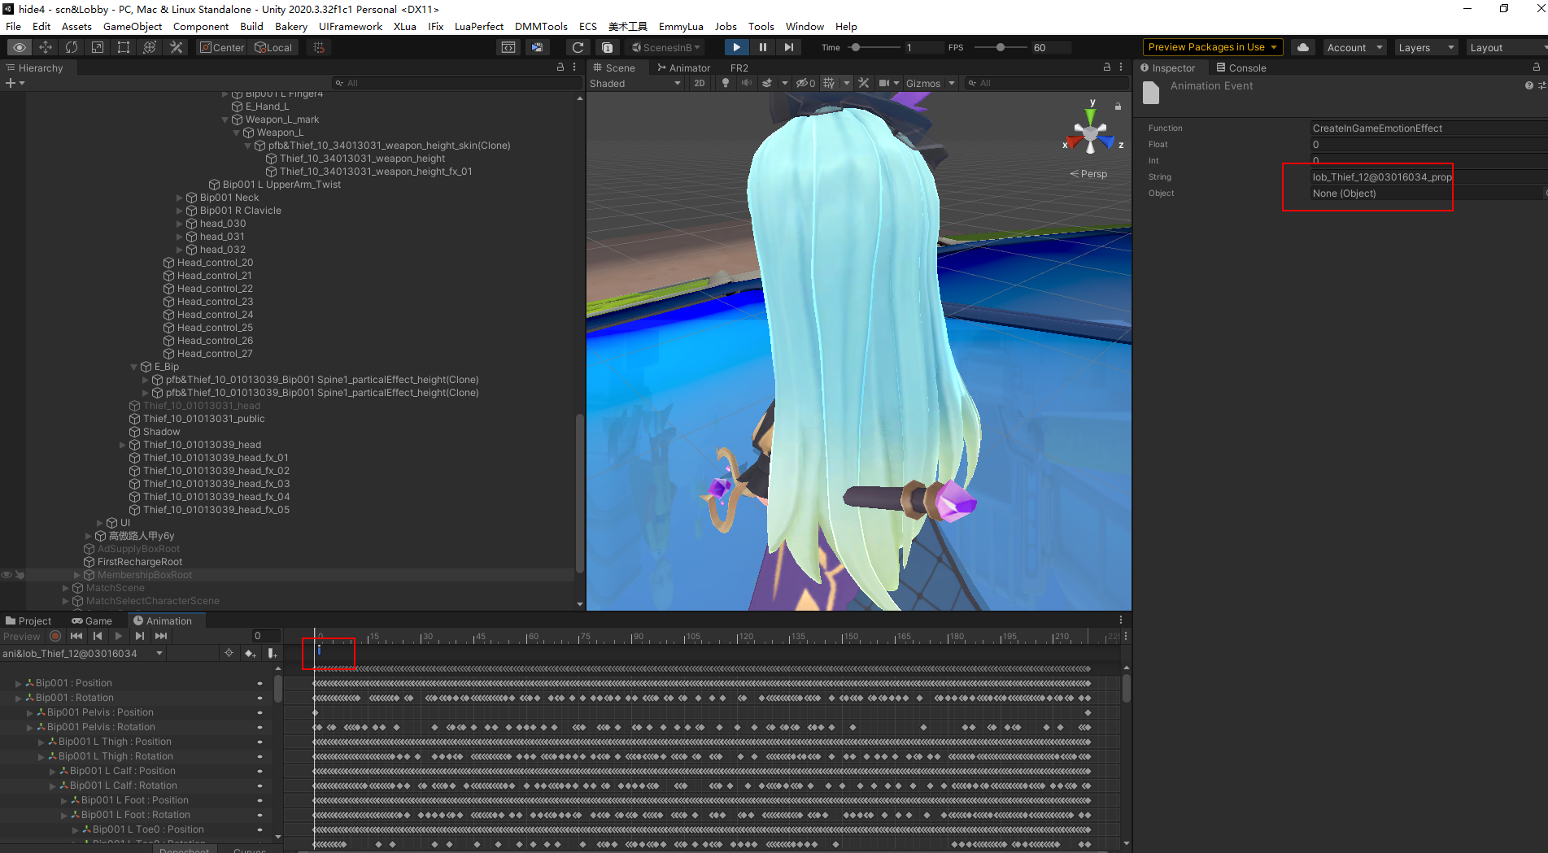Select the Move tool
Viewport: 1548px width, 853px height.
46,47
